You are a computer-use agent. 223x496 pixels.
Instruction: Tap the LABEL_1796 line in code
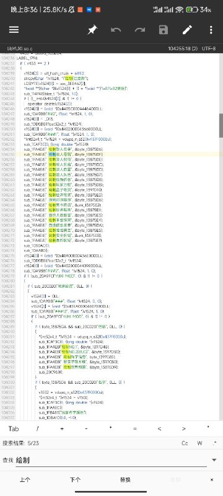pyautogui.click(x=27, y=58)
